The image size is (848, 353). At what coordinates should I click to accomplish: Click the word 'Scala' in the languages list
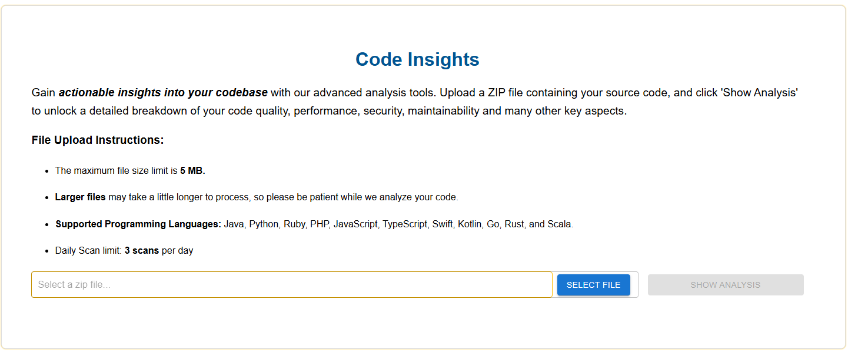click(x=559, y=224)
